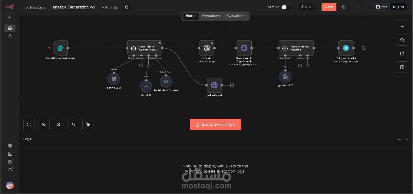This screenshot has width=413, height=194.
Task: Switch to the Executions tab
Action: tap(211, 16)
